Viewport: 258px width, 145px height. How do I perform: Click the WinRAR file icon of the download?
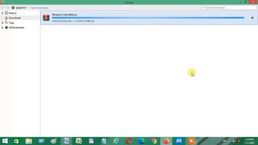[46, 18]
